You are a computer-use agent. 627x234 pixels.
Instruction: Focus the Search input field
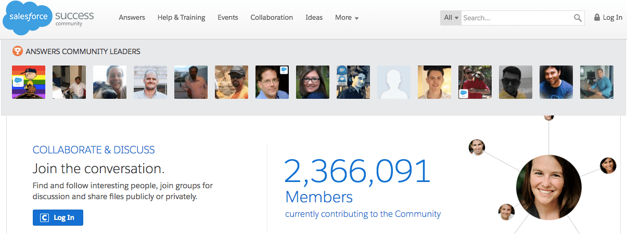click(x=517, y=18)
